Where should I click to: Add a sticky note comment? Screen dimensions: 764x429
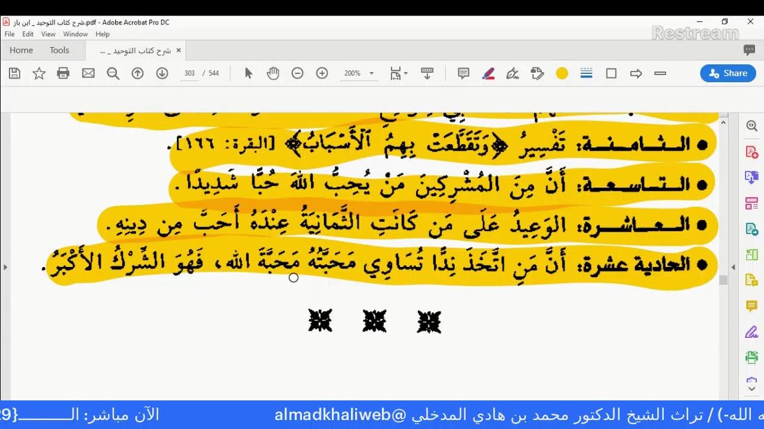[x=463, y=73]
